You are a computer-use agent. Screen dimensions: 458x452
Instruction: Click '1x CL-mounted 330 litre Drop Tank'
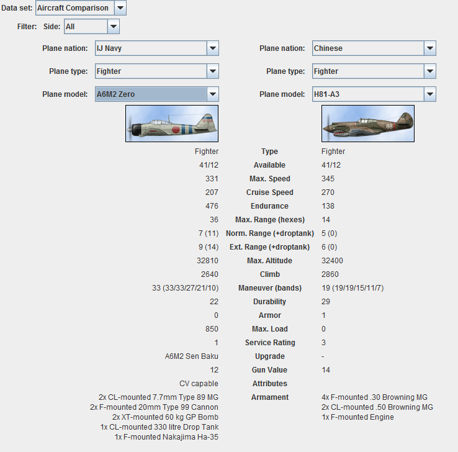pyautogui.click(x=159, y=427)
